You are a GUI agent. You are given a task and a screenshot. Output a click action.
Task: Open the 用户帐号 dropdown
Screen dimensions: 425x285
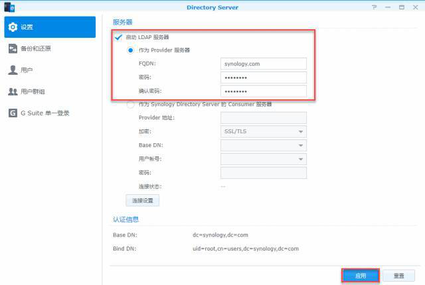[x=264, y=159]
